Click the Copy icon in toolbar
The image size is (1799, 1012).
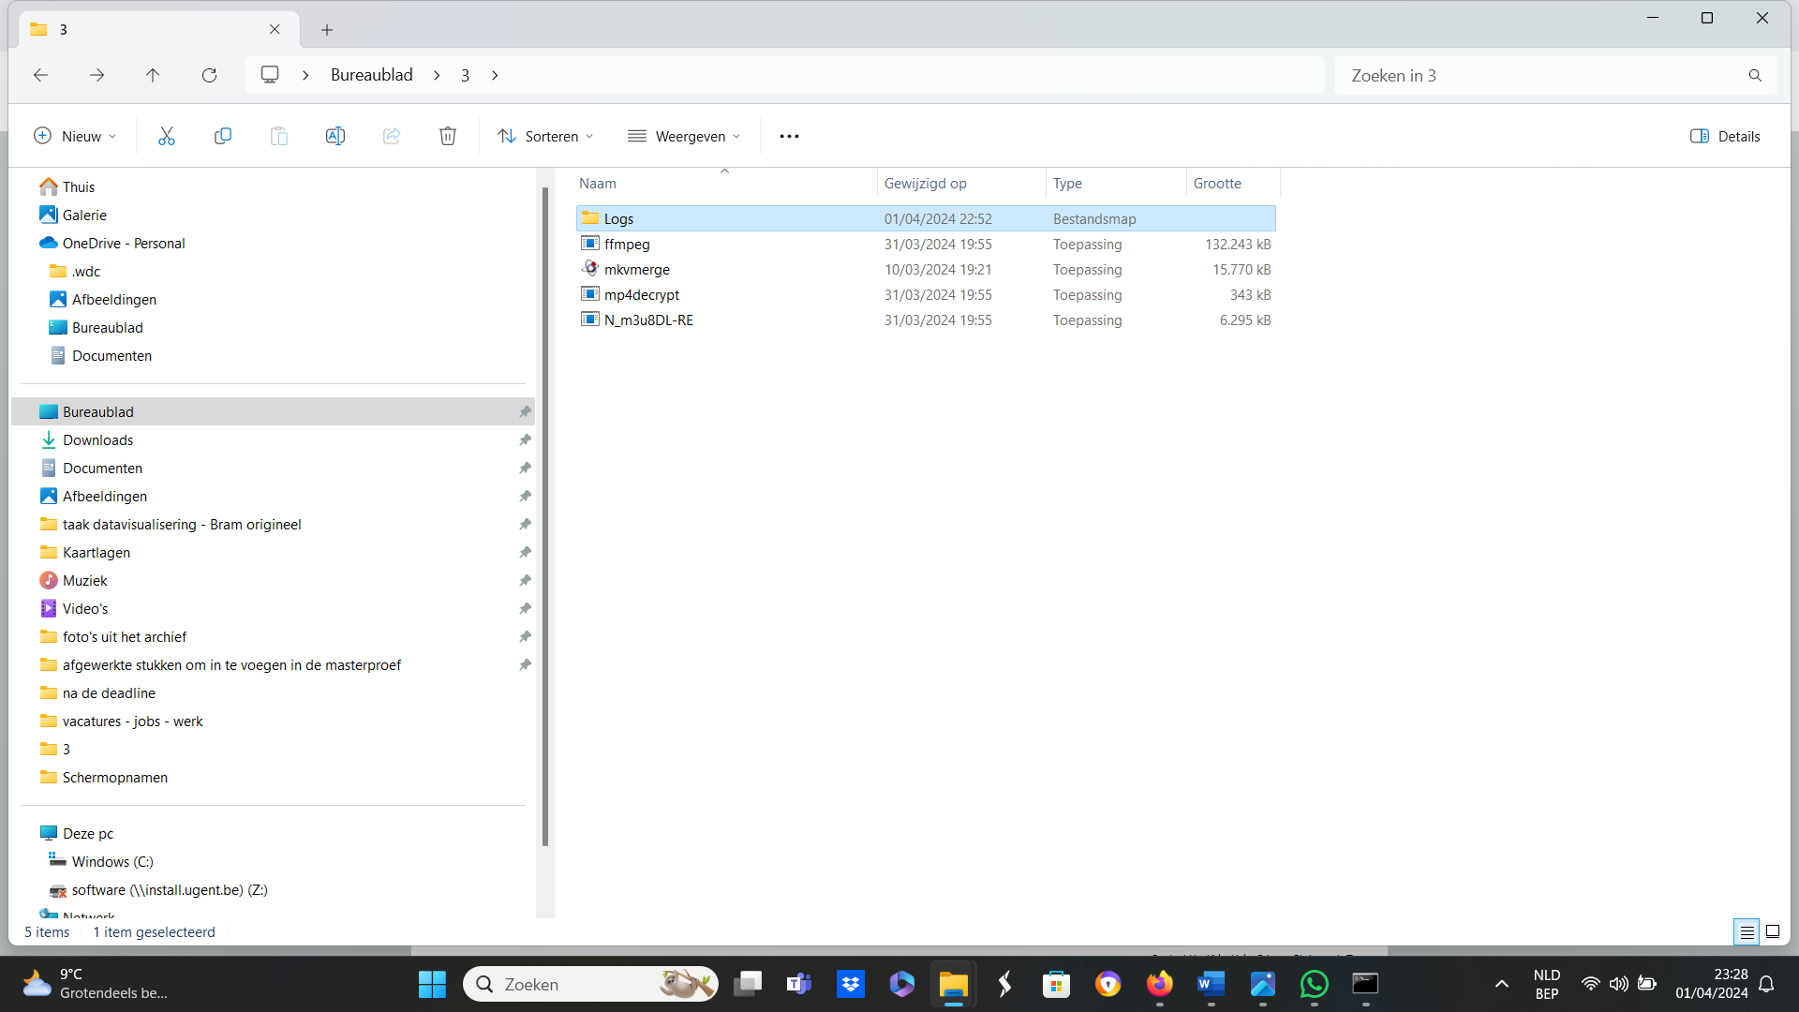[223, 136]
